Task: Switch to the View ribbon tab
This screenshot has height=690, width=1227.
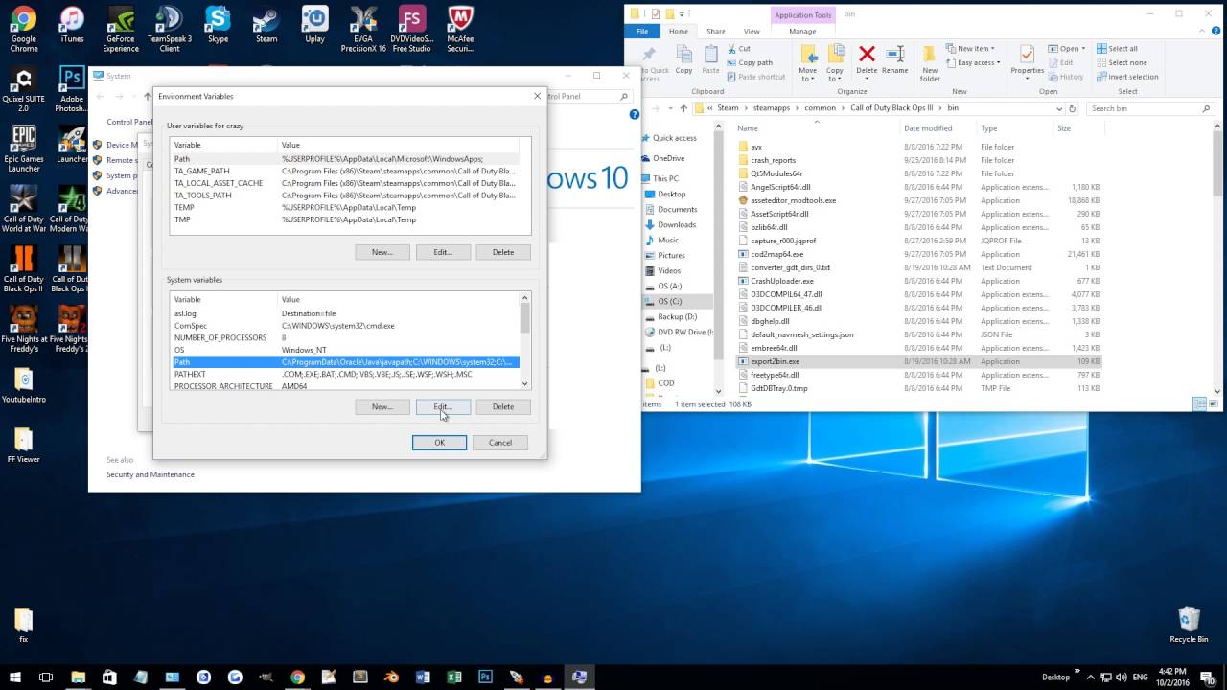Action: pos(752,32)
